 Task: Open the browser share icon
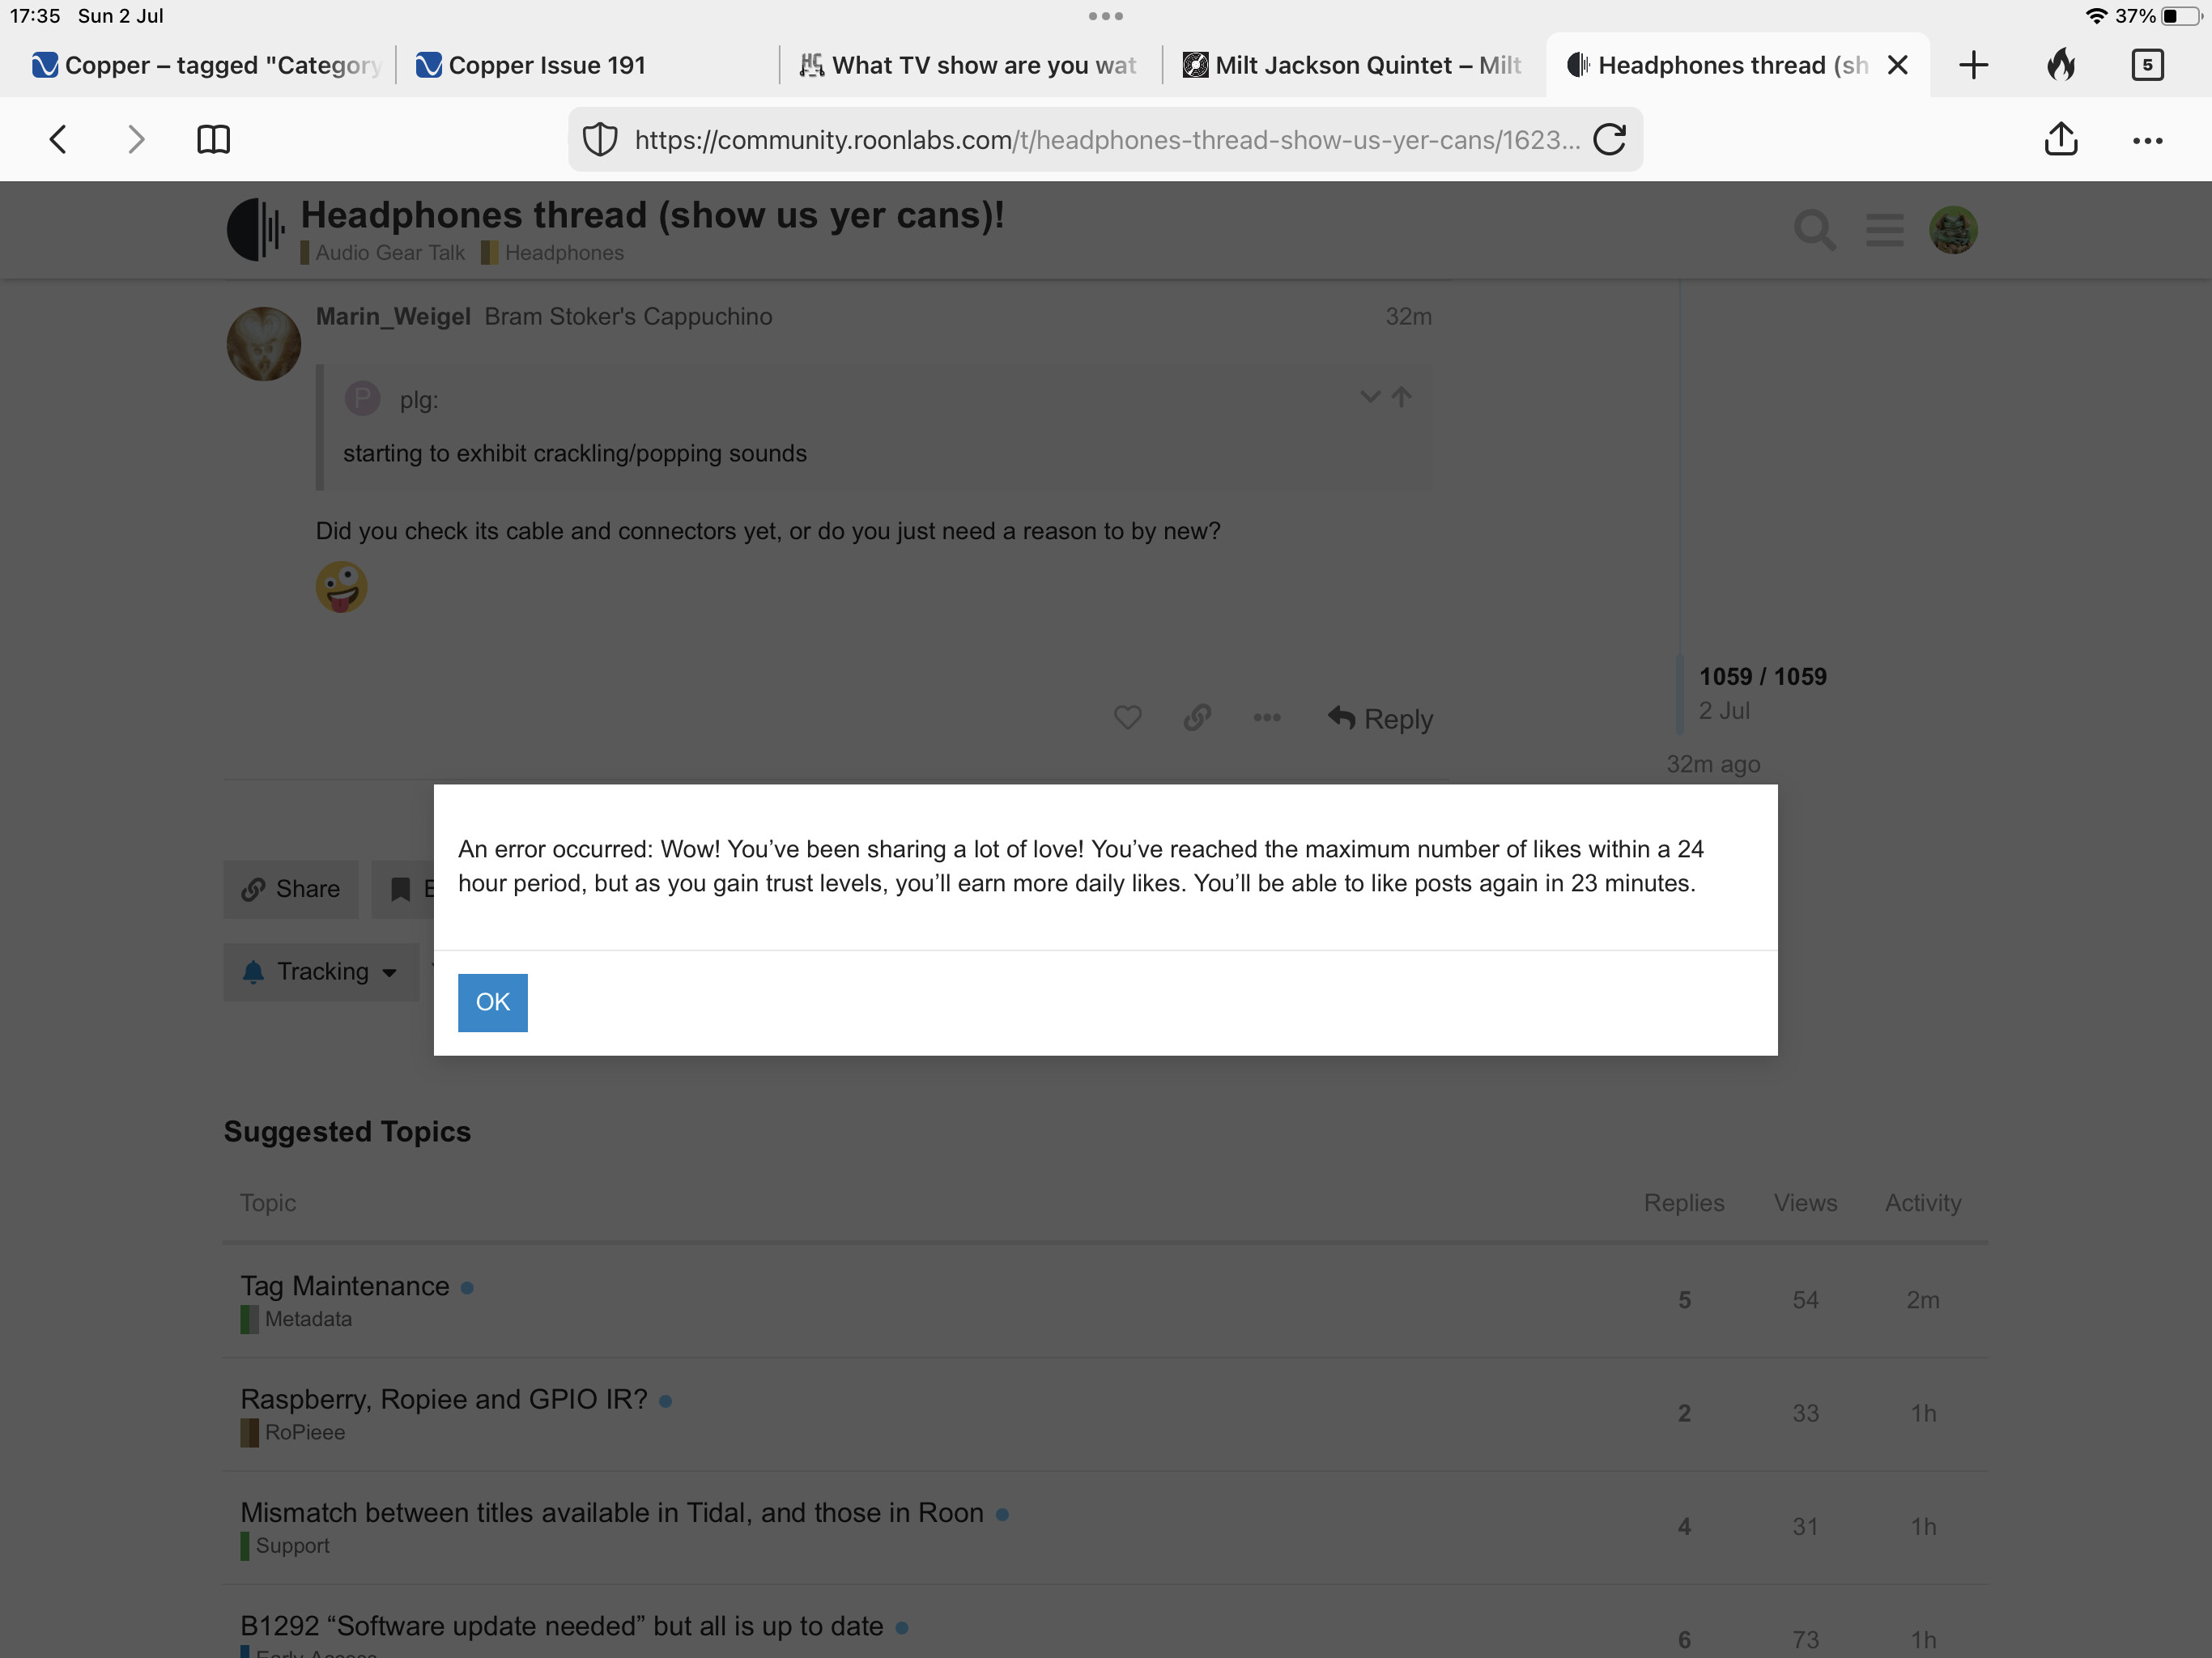click(x=2060, y=140)
